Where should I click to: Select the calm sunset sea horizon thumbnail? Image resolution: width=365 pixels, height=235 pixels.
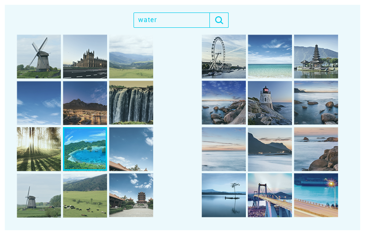(x=224, y=149)
